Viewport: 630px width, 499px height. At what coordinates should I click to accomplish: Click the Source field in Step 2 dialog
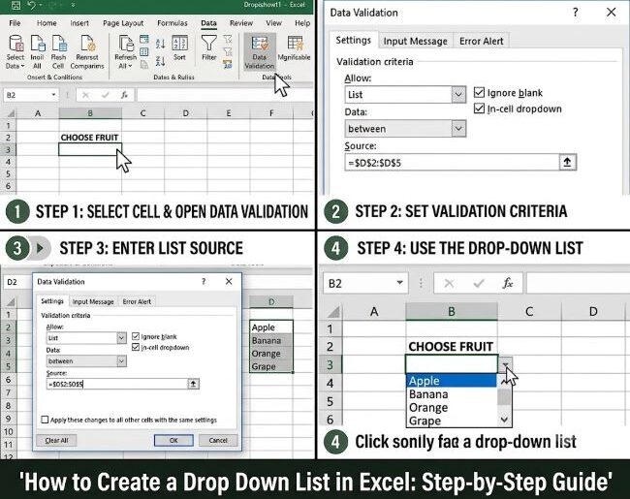coord(452,163)
